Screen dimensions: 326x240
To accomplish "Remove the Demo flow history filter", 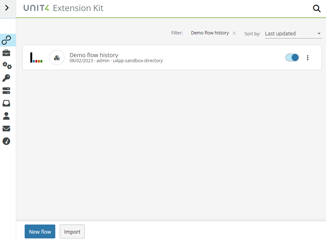I will (x=234, y=33).
